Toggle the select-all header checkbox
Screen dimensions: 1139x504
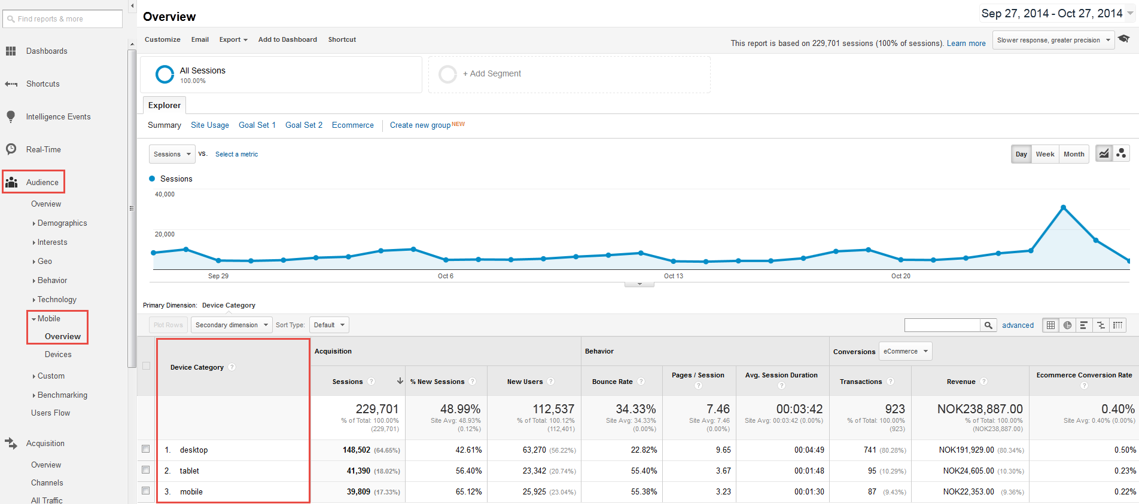(x=146, y=366)
